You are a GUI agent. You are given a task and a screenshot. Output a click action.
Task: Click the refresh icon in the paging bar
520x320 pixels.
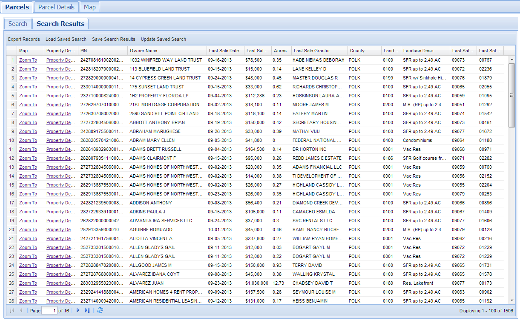click(x=100, y=311)
